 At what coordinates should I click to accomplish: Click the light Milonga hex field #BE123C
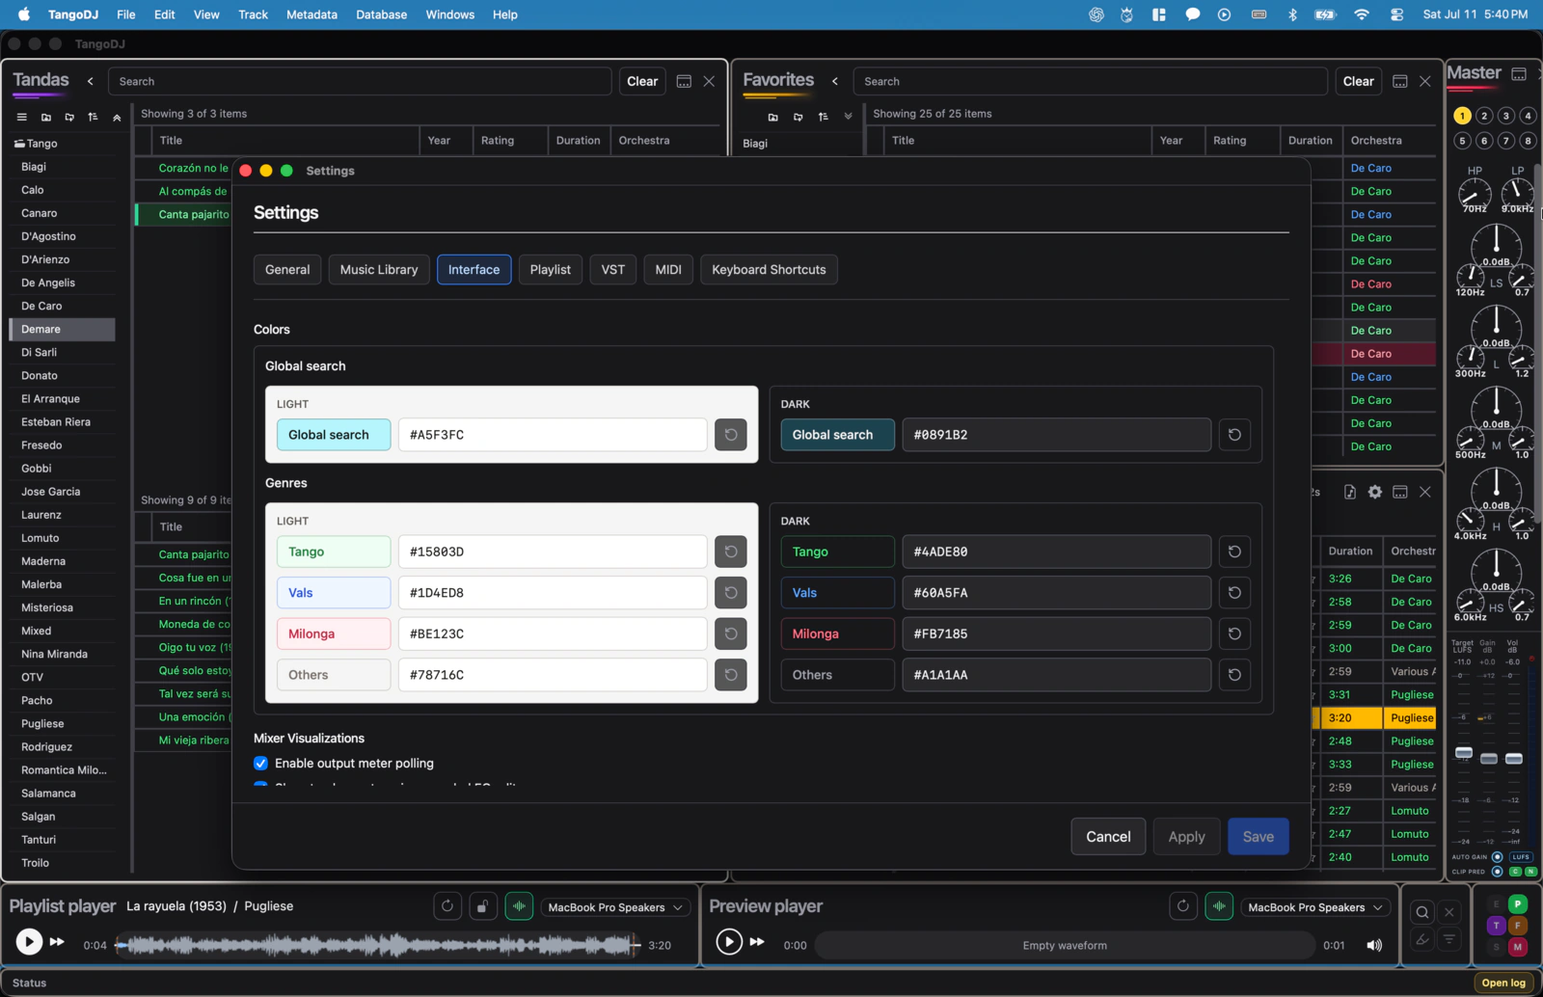553,633
